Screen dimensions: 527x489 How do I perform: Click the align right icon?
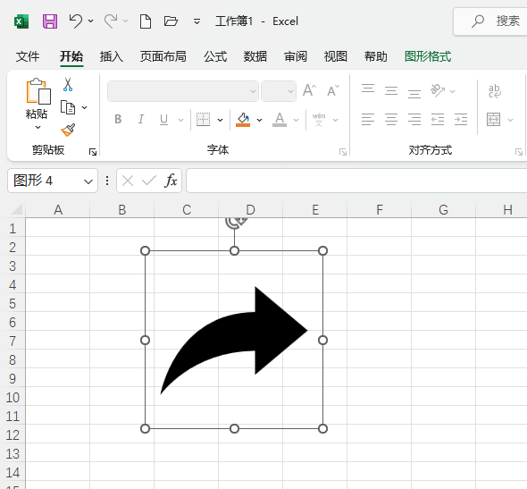414,120
